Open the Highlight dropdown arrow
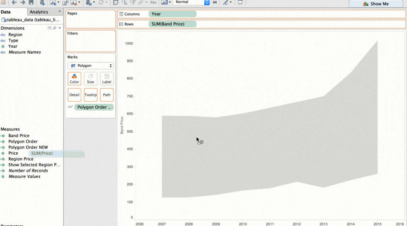The height and width of the screenshot is (226, 407). click(231, 2)
